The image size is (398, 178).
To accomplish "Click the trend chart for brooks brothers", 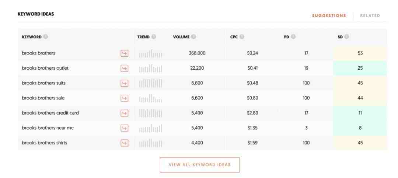I will coord(150,53).
